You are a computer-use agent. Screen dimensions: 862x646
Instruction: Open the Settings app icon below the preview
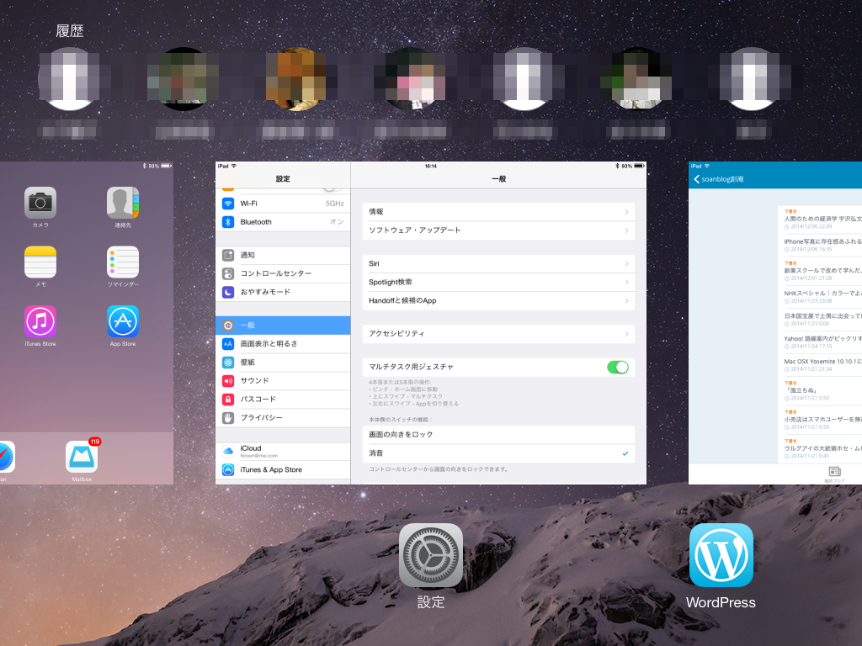point(430,555)
